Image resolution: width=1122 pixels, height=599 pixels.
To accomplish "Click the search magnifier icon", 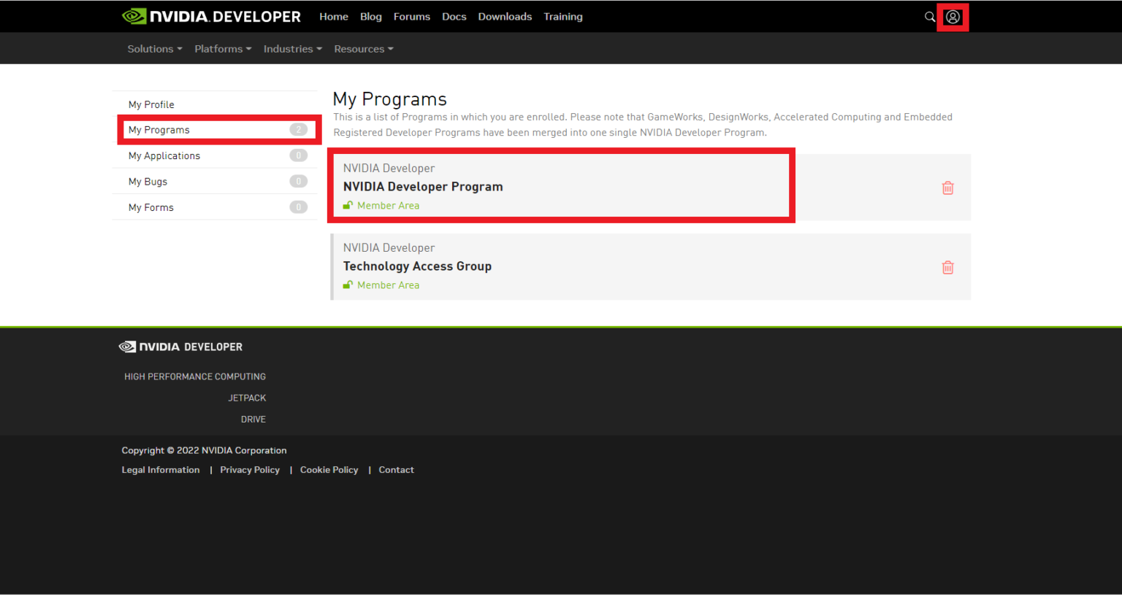I will (x=929, y=17).
